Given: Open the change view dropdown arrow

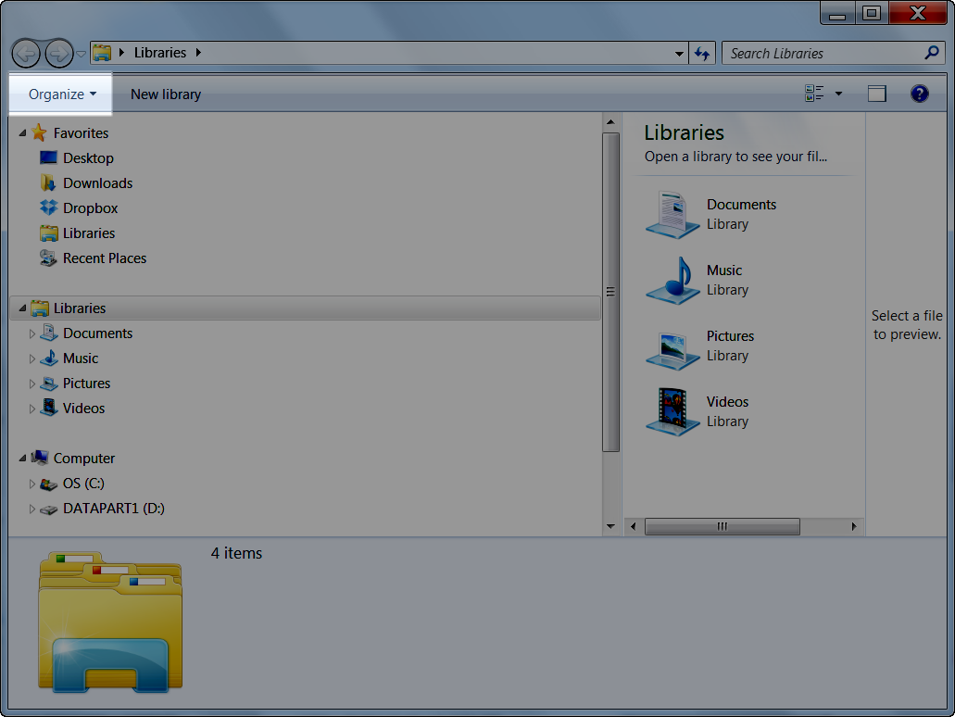Looking at the screenshot, I should click(x=838, y=94).
